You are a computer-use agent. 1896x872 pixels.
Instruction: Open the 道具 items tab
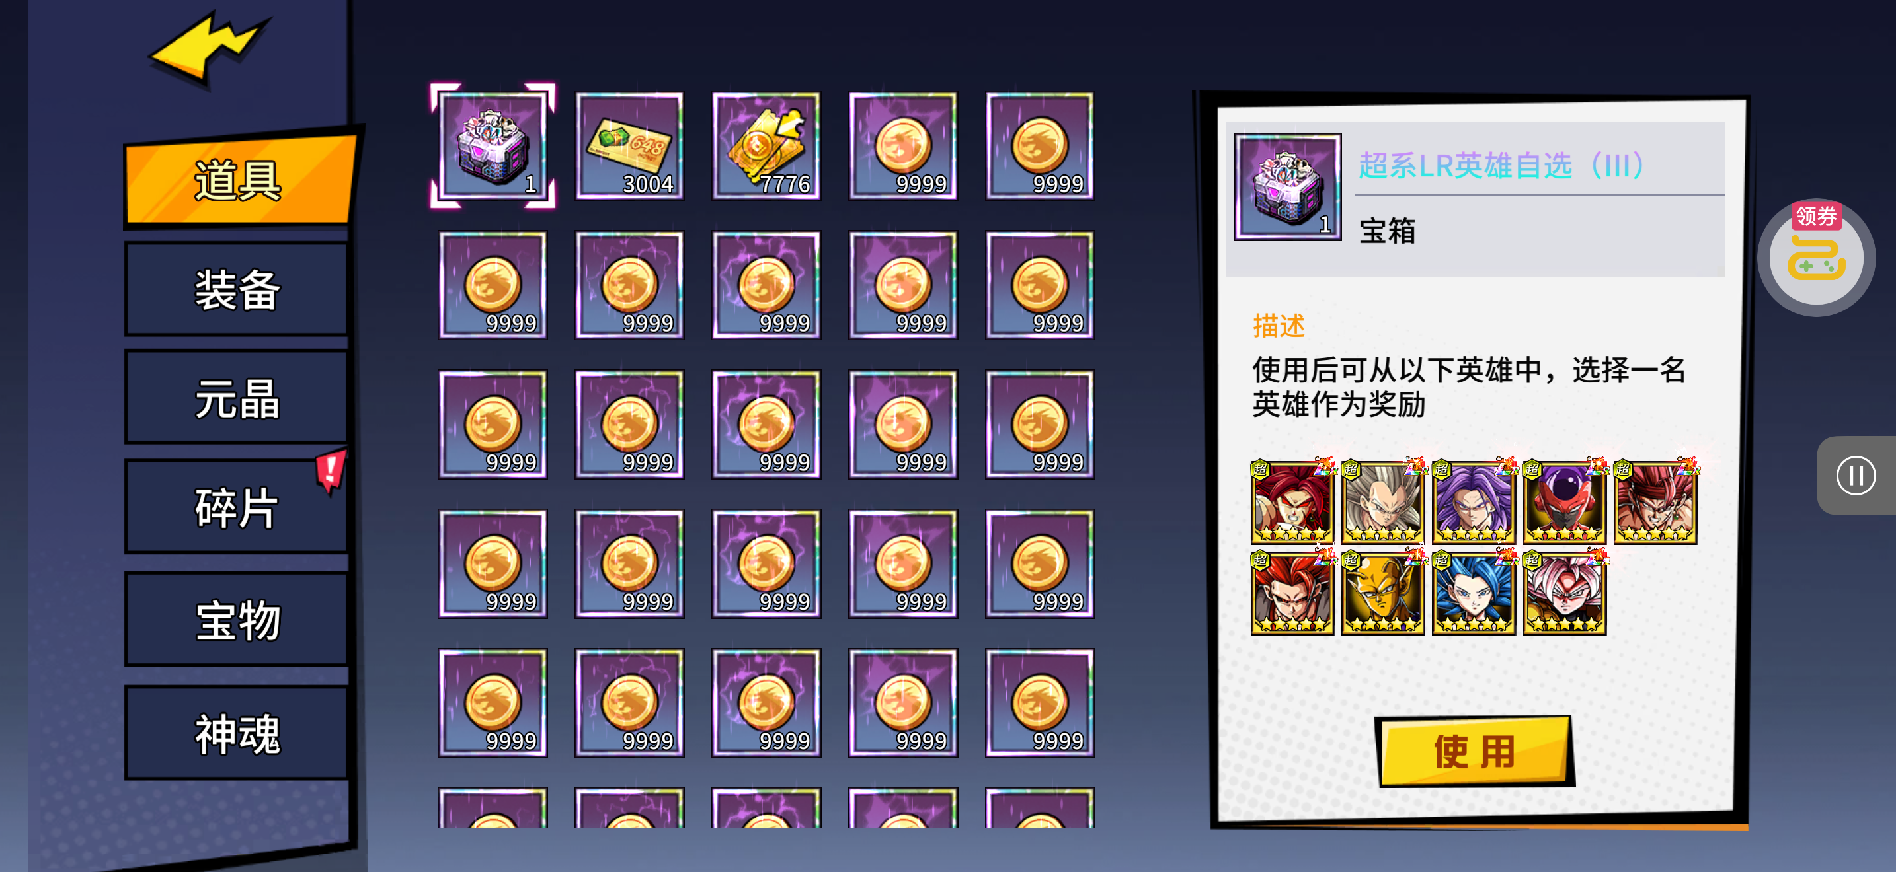pyautogui.click(x=238, y=180)
